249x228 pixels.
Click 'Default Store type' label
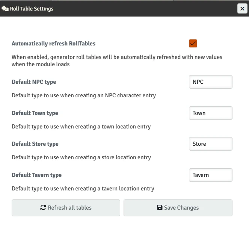pyautogui.click(x=35, y=144)
